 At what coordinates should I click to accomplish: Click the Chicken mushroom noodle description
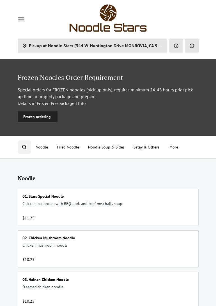[45, 245]
